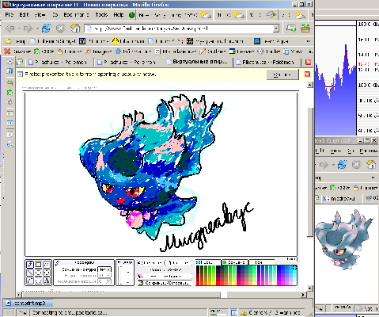Viewport: 379px width, 317px height.
Task: Click the Stop loading button in main window
Action: [60, 29]
